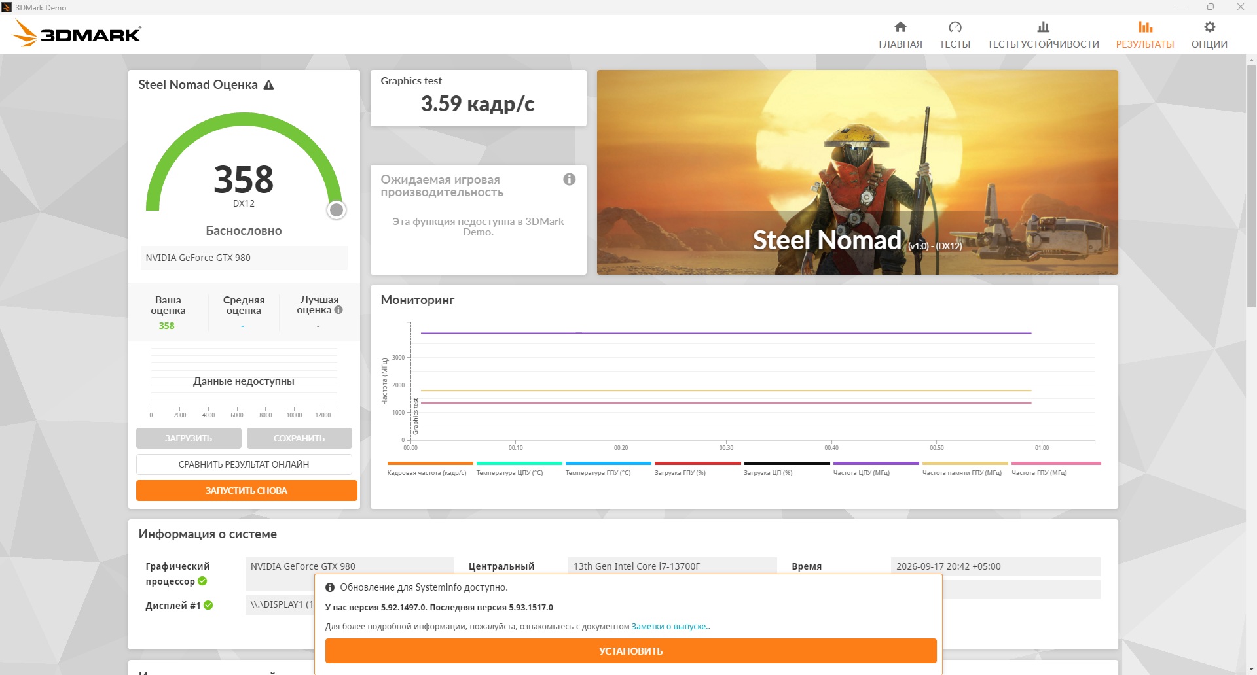Screen dimensions: 1257x675
Task: Close the 3DMark Demo window
Action: click(1241, 7)
